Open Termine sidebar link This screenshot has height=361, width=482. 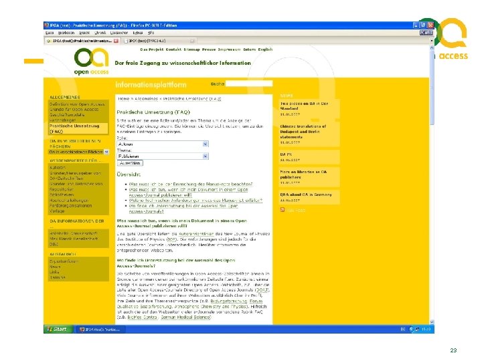[x=58, y=277]
